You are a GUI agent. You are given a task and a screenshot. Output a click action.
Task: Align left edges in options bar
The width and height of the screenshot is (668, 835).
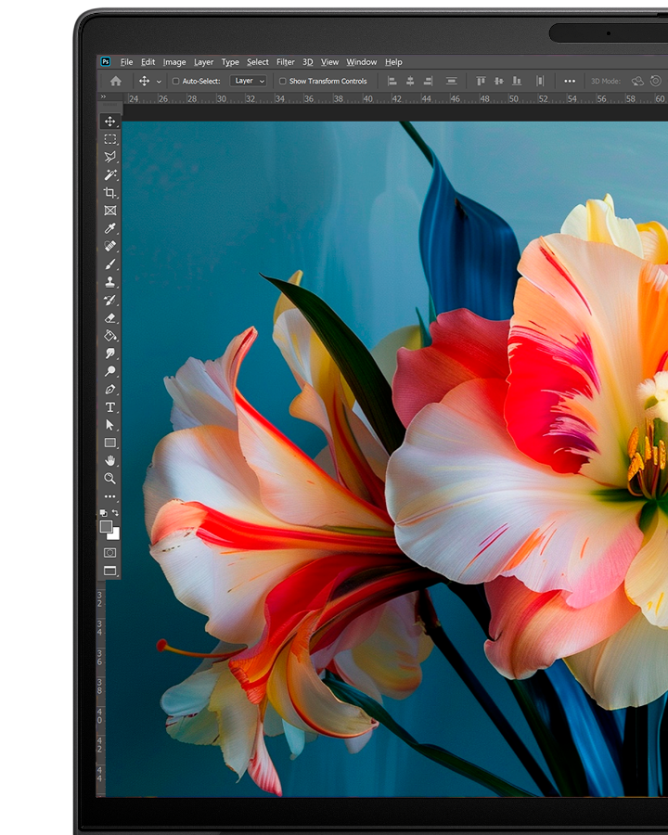point(392,81)
